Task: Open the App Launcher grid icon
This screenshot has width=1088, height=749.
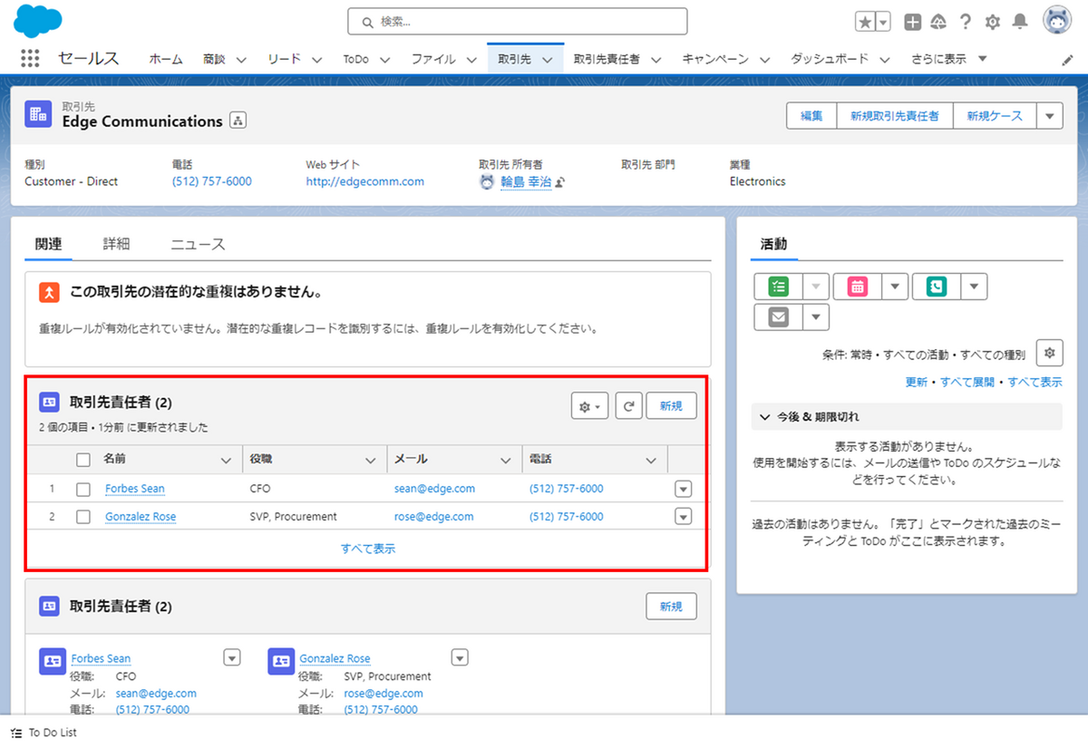Action: point(30,58)
